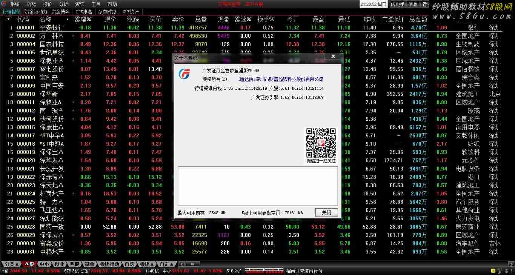This screenshot has width=515, height=275.
Task: Open the 系统 menu
Action: 15,4
